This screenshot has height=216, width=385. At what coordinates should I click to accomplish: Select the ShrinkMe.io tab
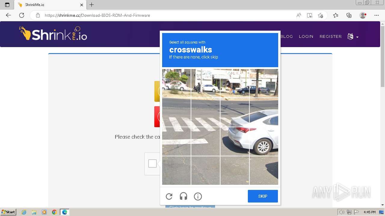pyautogui.click(x=50, y=5)
